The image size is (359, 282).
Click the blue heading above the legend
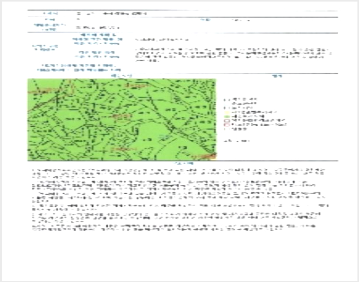pyautogui.click(x=277, y=76)
